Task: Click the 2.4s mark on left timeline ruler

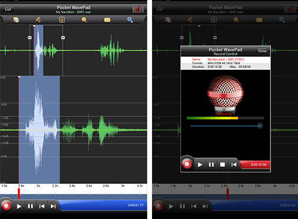Action: point(72,186)
